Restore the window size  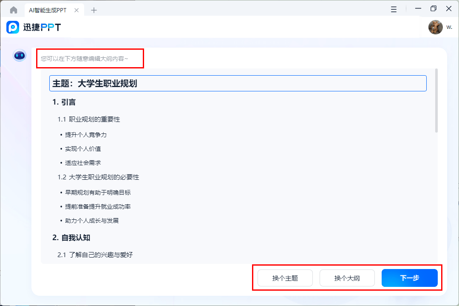point(433,8)
